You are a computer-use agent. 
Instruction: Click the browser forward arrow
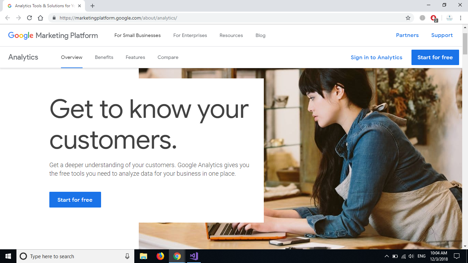point(19,18)
